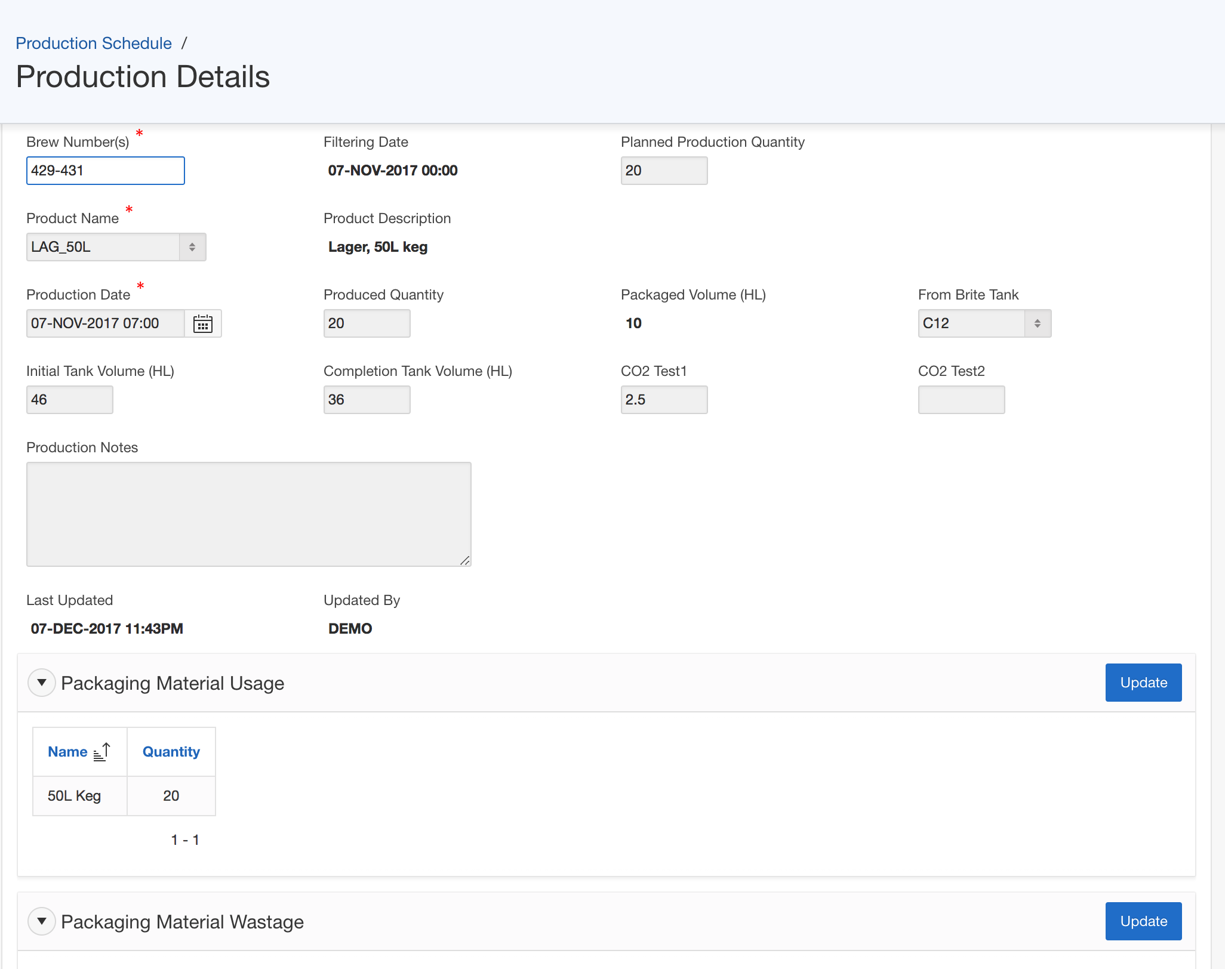Click the Production Date text field
Viewport: 1225px width, 969px height.
(x=106, y=323)
